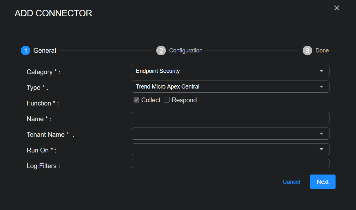Expand the Type dropdown arrow
Image resolution: width=356 pixels, height=210 pixels.
tap(321, 87)
